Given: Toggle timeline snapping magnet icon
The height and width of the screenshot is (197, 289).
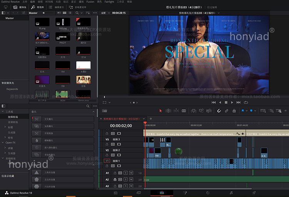Looking at the screenshot, I should [x=219, y=111].
